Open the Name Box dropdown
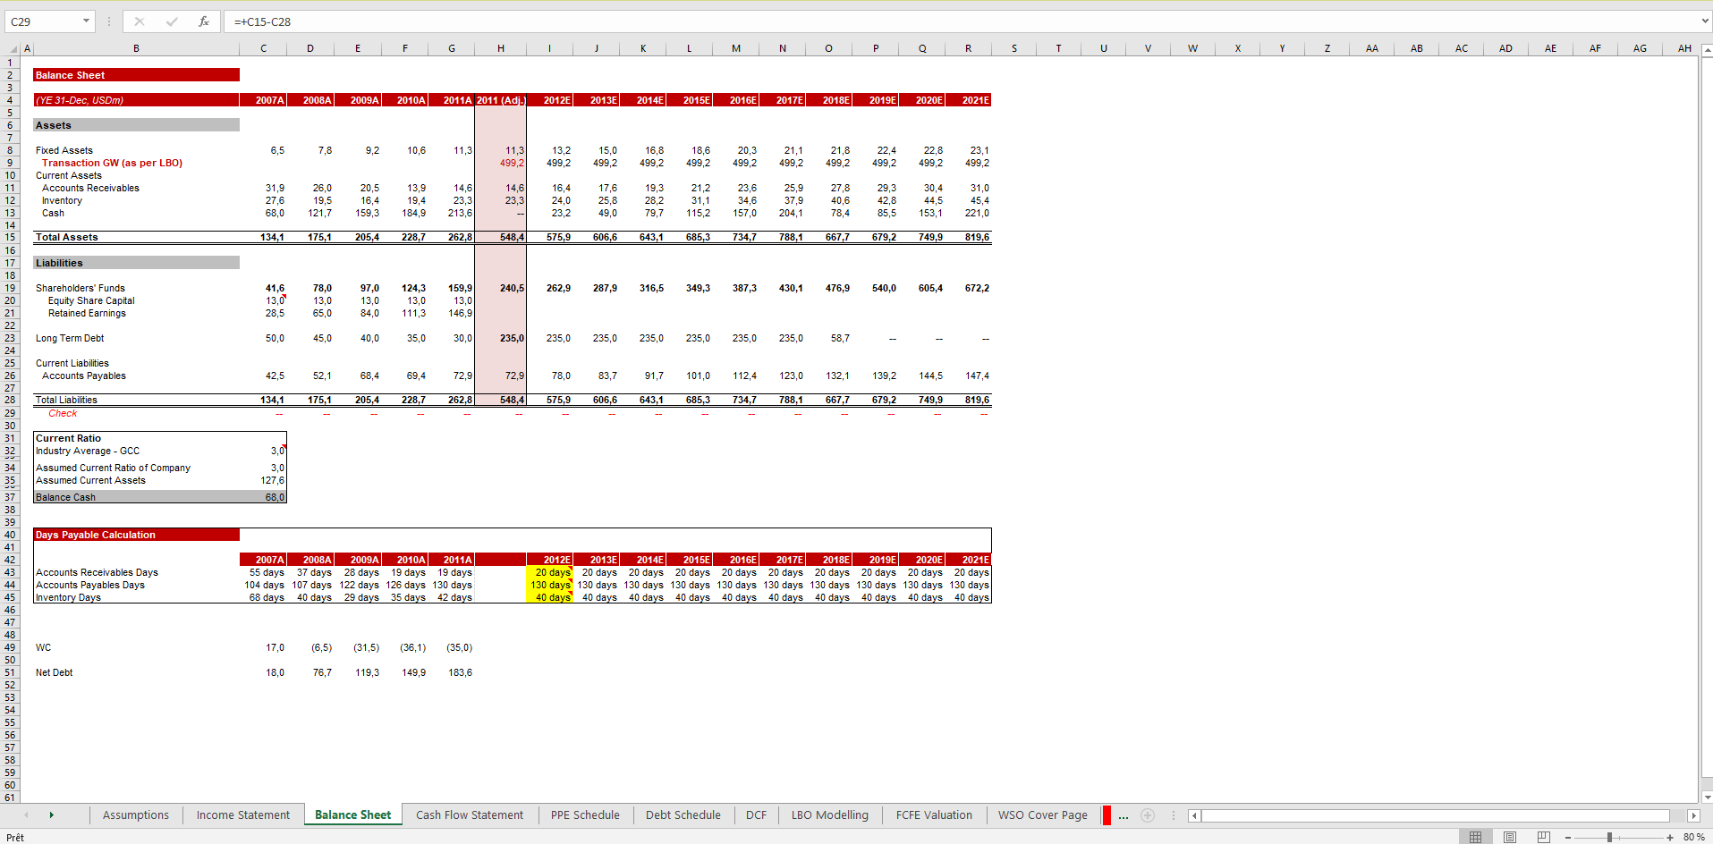This screenshot has width=1713, height=844. click(x=87, y=21)
